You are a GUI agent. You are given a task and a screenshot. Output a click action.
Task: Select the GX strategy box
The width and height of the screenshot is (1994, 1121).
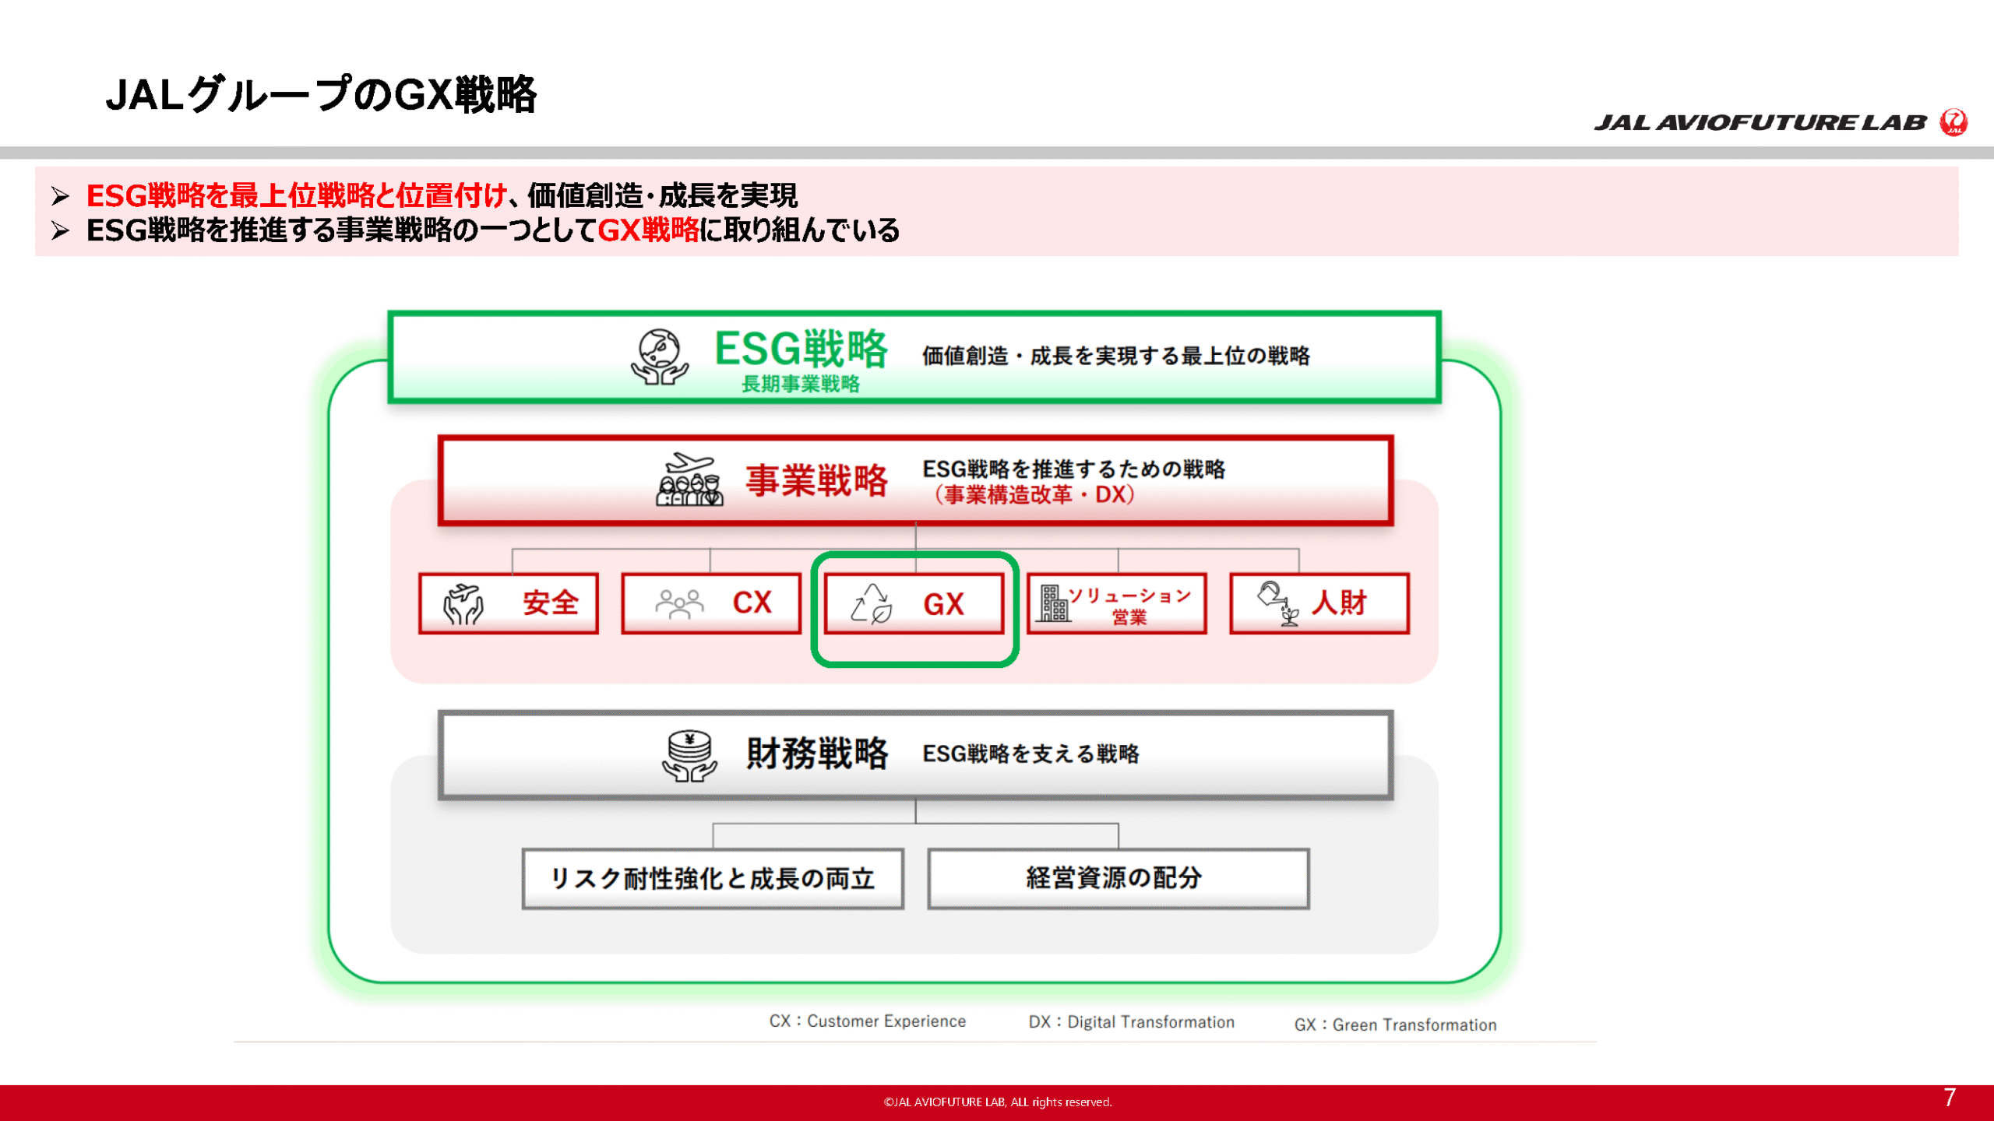(x=914, y=604)
